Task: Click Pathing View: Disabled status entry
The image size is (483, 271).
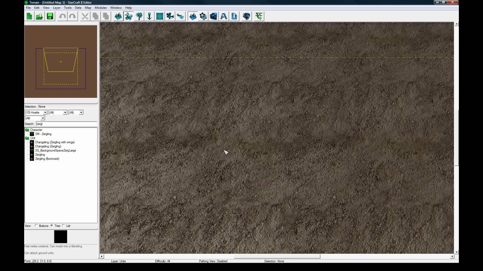Action: click(x=213, y=261)
